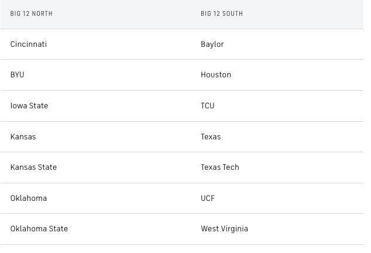The image size is (371, 253).
Task: Click the word Tech in Texas Tech
Action: [x=231, y=167]
